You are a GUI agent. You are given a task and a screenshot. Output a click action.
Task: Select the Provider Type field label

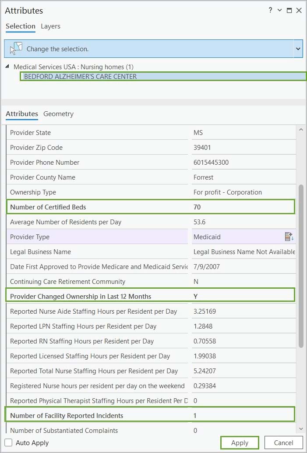click(x=30, y=237)
